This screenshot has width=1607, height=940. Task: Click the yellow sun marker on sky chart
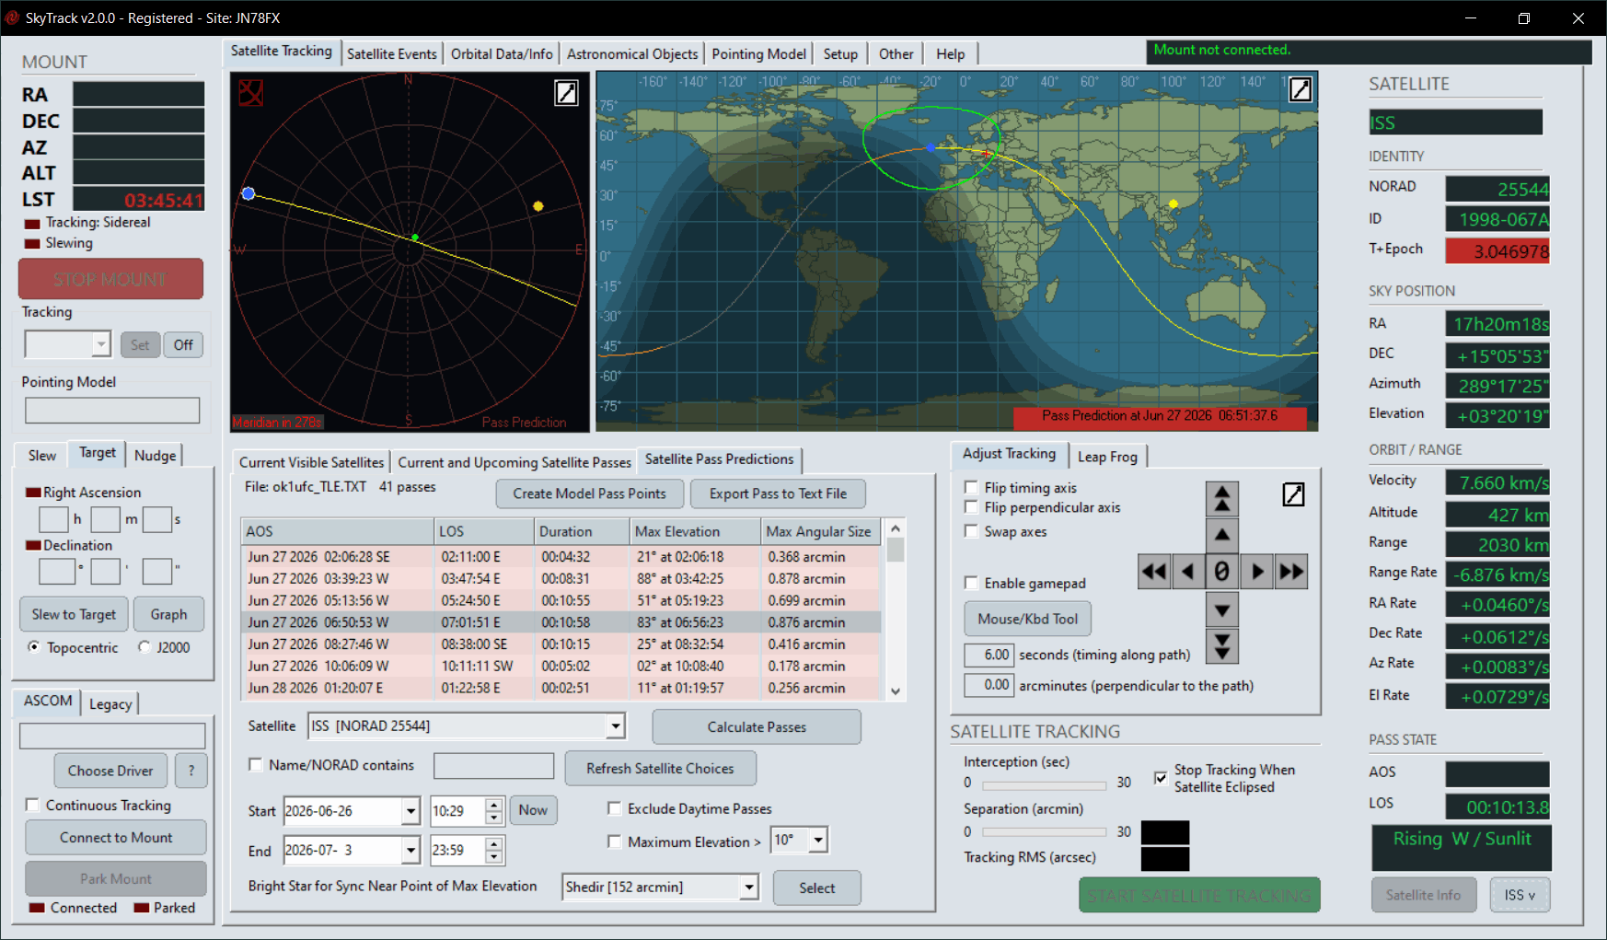coord(538,206)
